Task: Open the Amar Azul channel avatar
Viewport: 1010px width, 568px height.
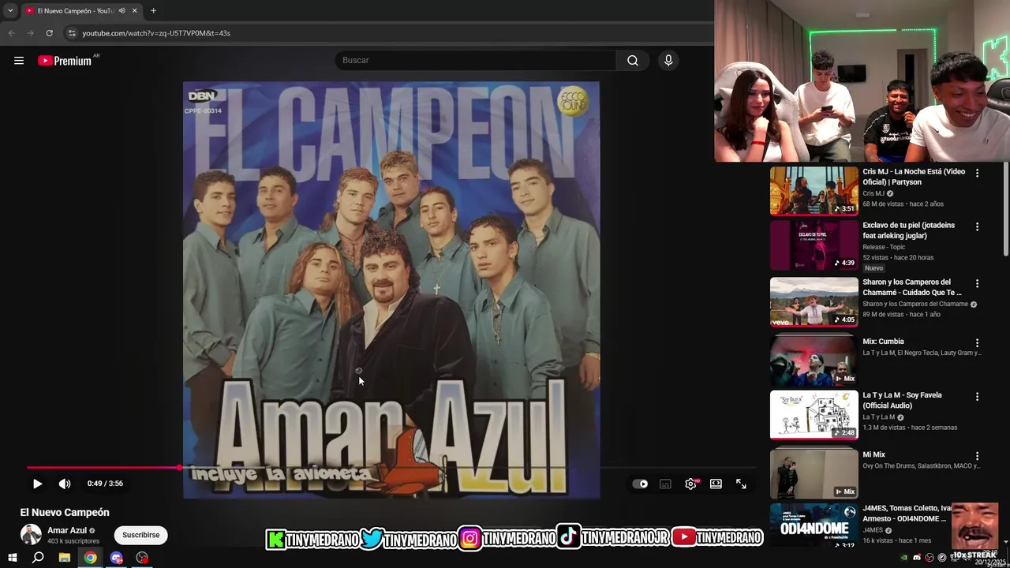Action: point(31,535)
